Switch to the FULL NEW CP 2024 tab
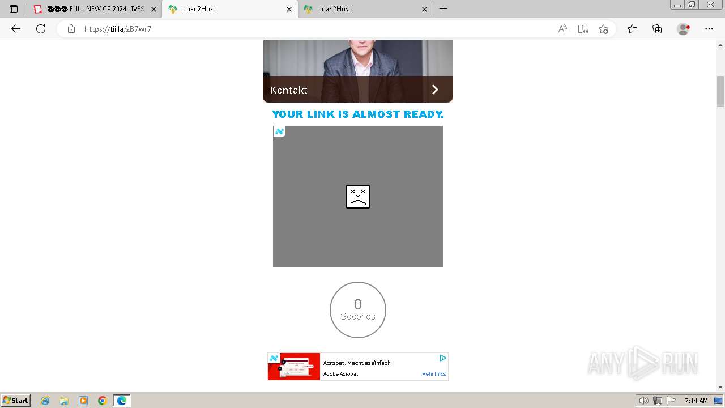The image size is (725, 408). [95, 9]
